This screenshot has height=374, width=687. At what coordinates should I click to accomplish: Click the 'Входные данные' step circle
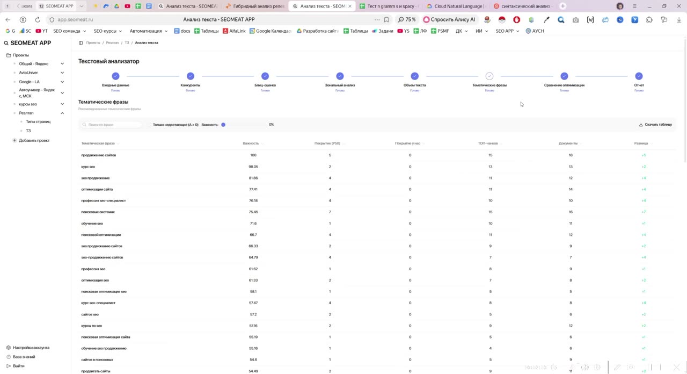click(115, 76)
